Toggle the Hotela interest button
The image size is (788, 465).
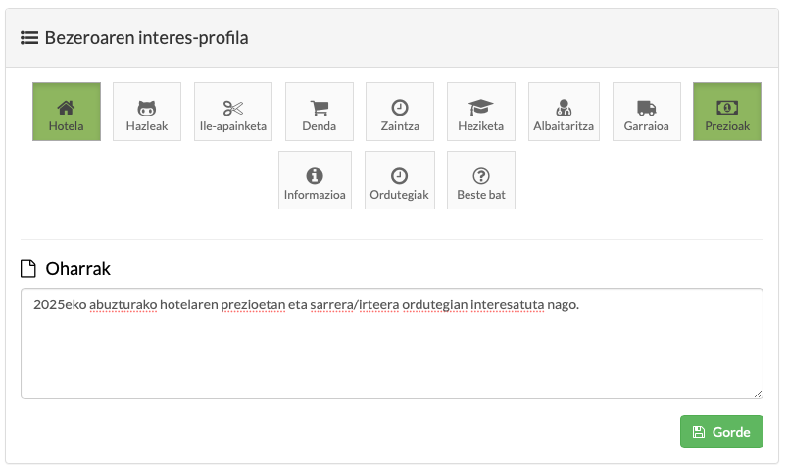point(67,112)
